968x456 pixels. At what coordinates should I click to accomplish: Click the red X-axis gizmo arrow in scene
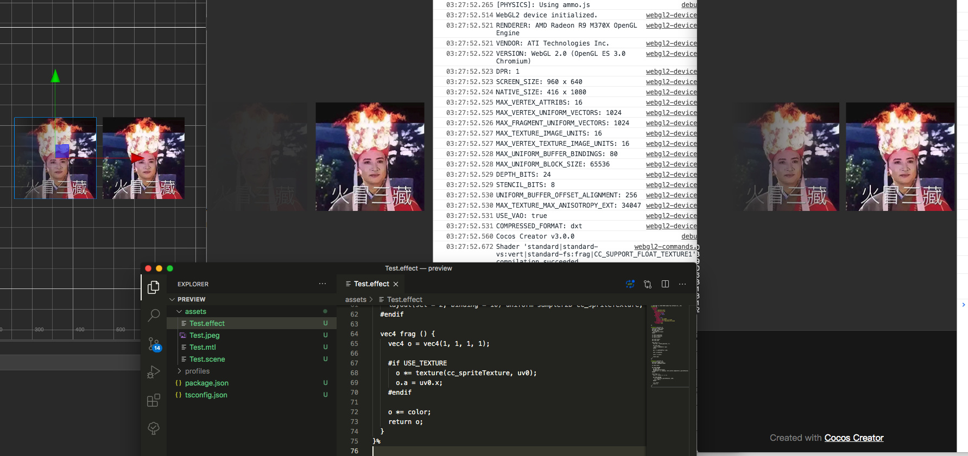[137, 158]
